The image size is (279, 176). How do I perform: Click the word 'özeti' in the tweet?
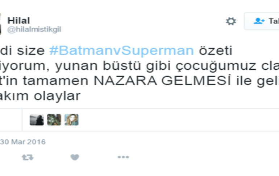pos(216,50)
